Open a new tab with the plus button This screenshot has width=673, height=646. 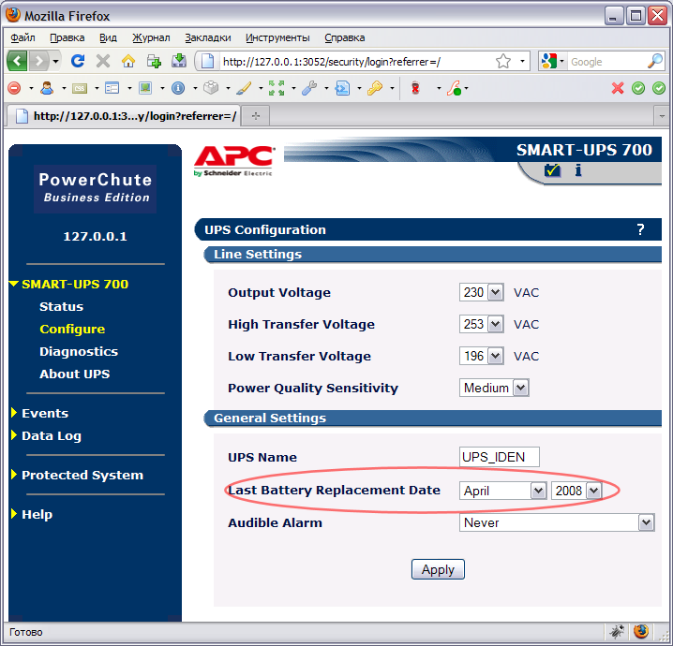coord(256,116)
